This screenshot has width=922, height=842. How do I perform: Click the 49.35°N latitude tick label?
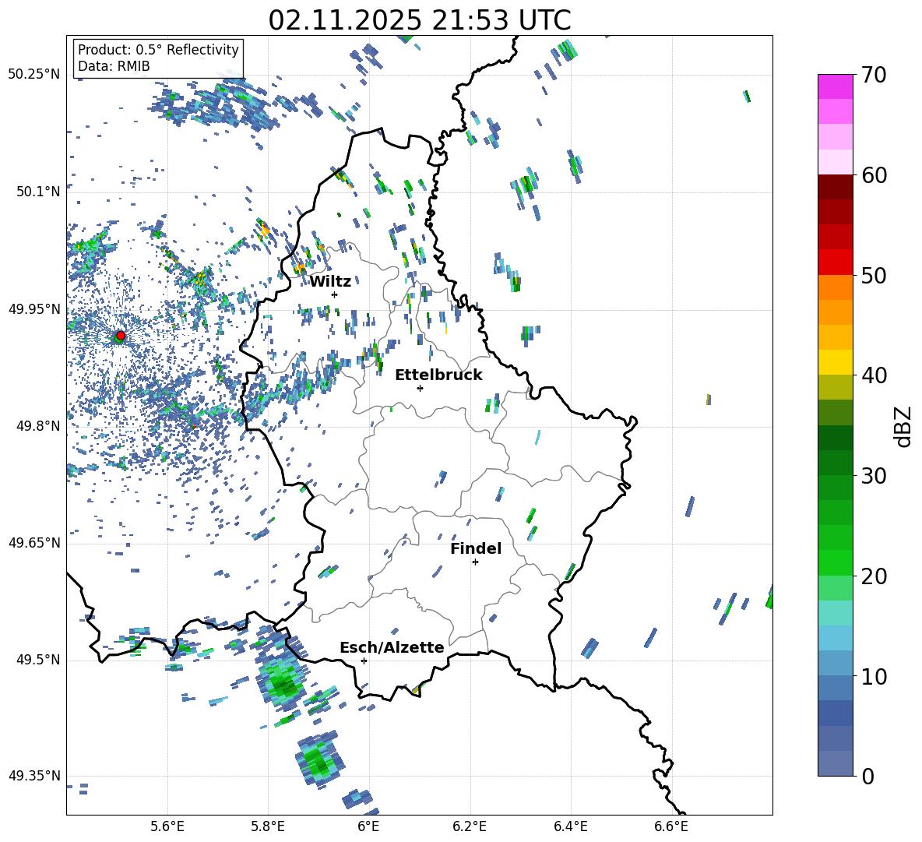tap(33, 776)
